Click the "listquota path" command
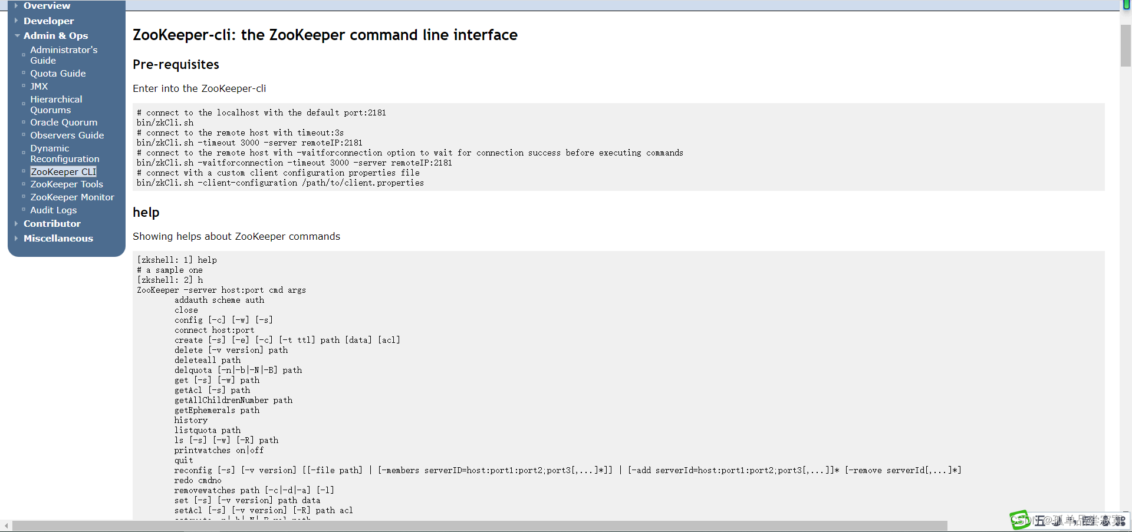This screenshot has width=1132, height=532. 208,430
